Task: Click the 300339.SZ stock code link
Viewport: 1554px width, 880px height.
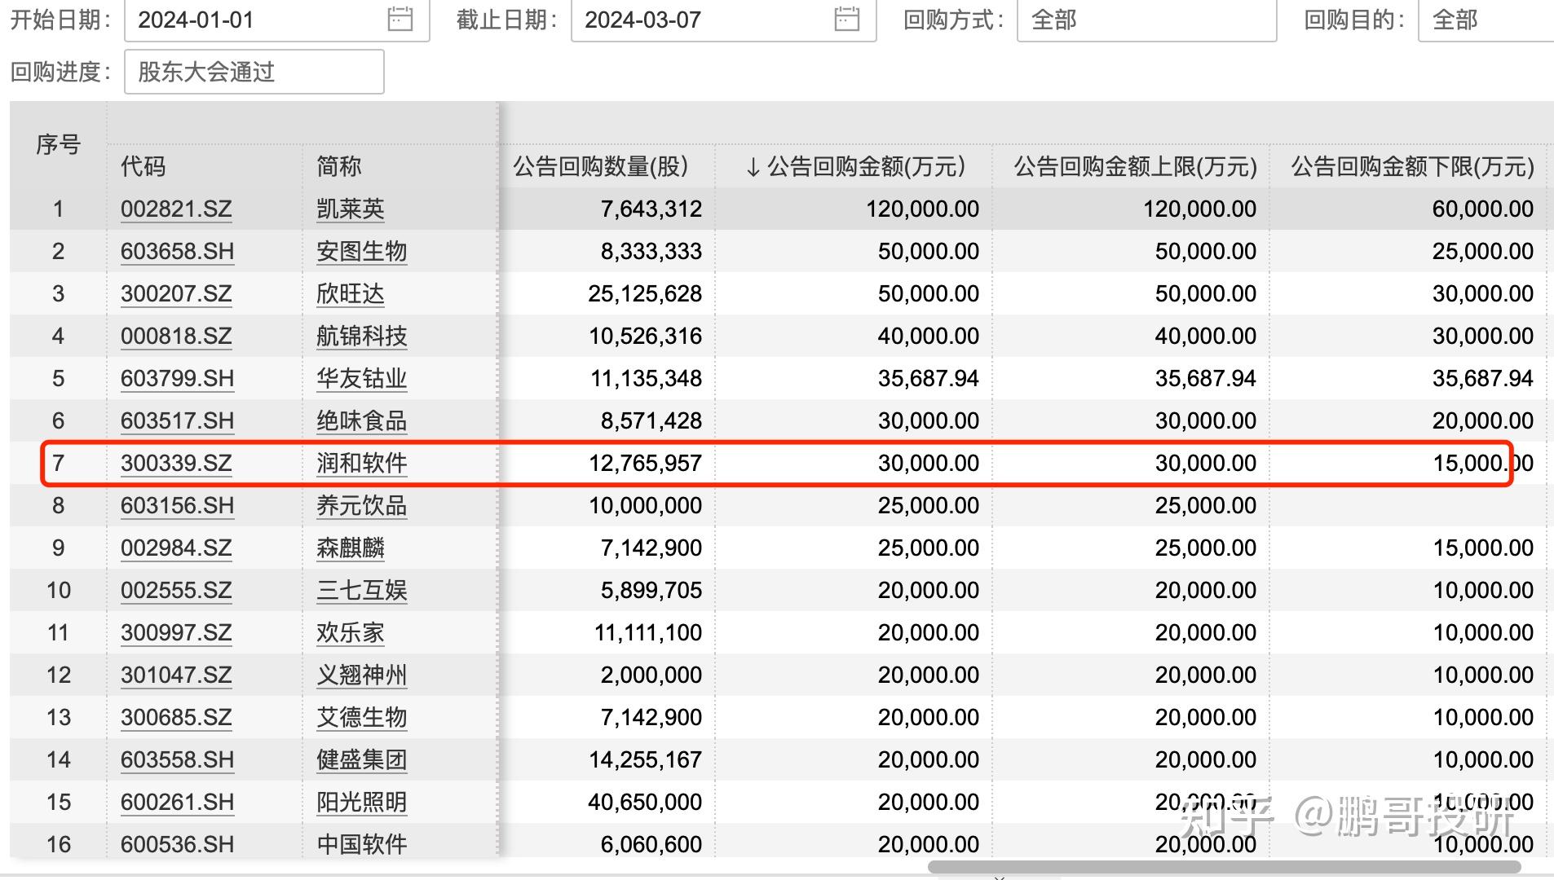Action: tap(175, 463)
